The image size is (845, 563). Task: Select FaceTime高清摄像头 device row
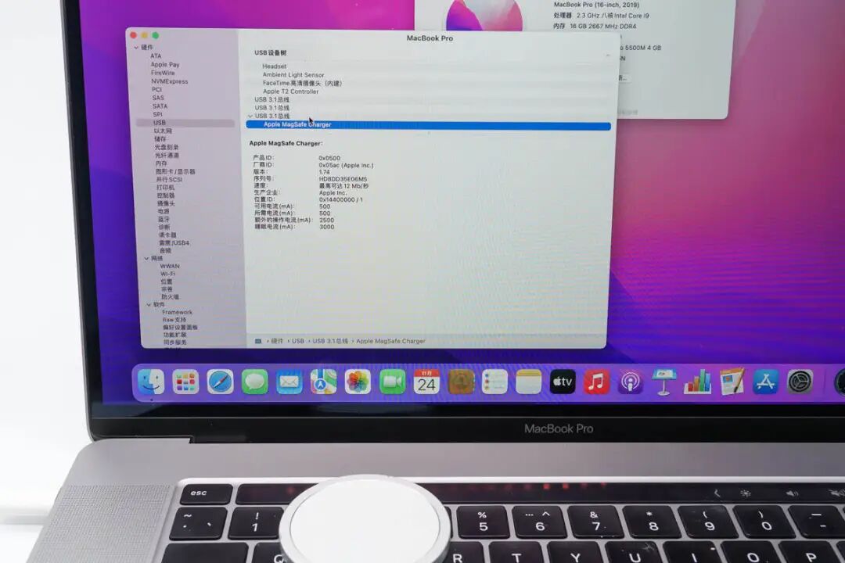pyautogui.click(x=302, y=84)
